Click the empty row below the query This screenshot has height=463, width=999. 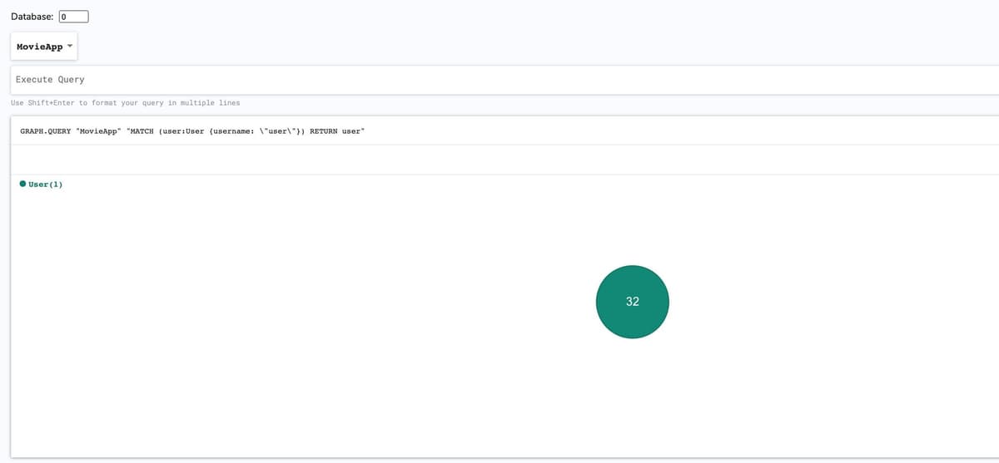pos(499,160)
